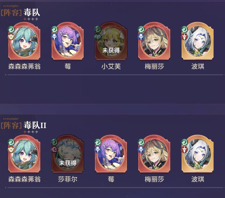Screen dimensions: 225x198
Task: Click the 毒队 lineup title
Action: [32, 12]
